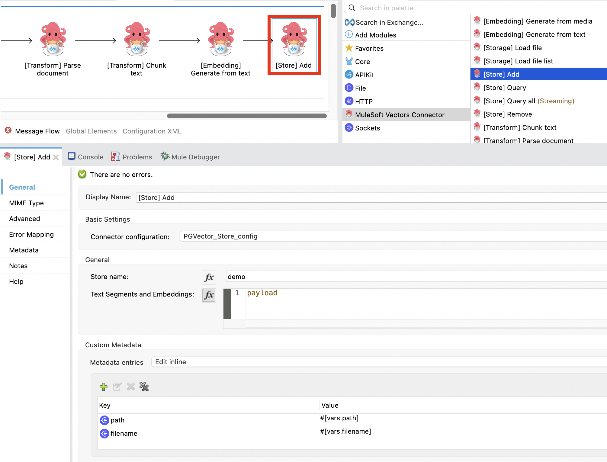Screen dimensions: 607x462
Task: Toggle fx expression mode for Store name
Action: (209, 277)
